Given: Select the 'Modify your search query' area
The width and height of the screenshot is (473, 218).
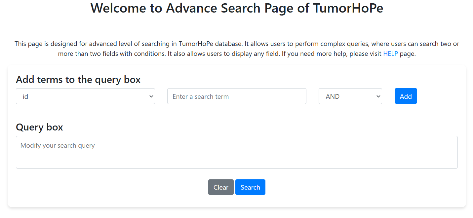Looking at the screenshot, I should pos(236,152).
